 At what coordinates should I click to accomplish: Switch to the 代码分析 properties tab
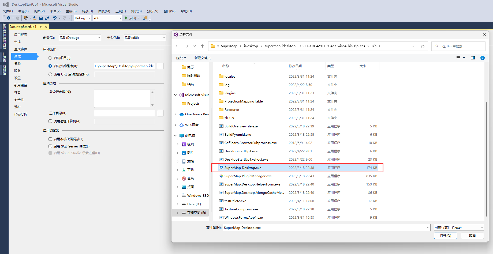pos(21,114)
